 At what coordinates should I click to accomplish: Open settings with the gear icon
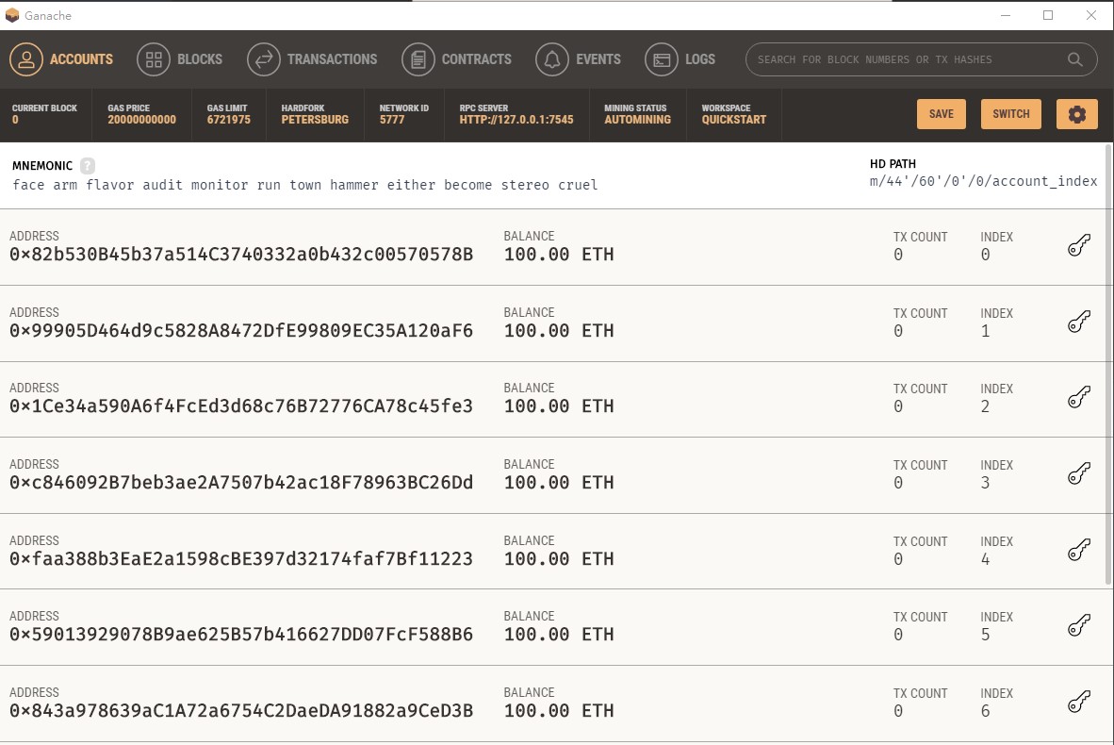(1076, 114)
